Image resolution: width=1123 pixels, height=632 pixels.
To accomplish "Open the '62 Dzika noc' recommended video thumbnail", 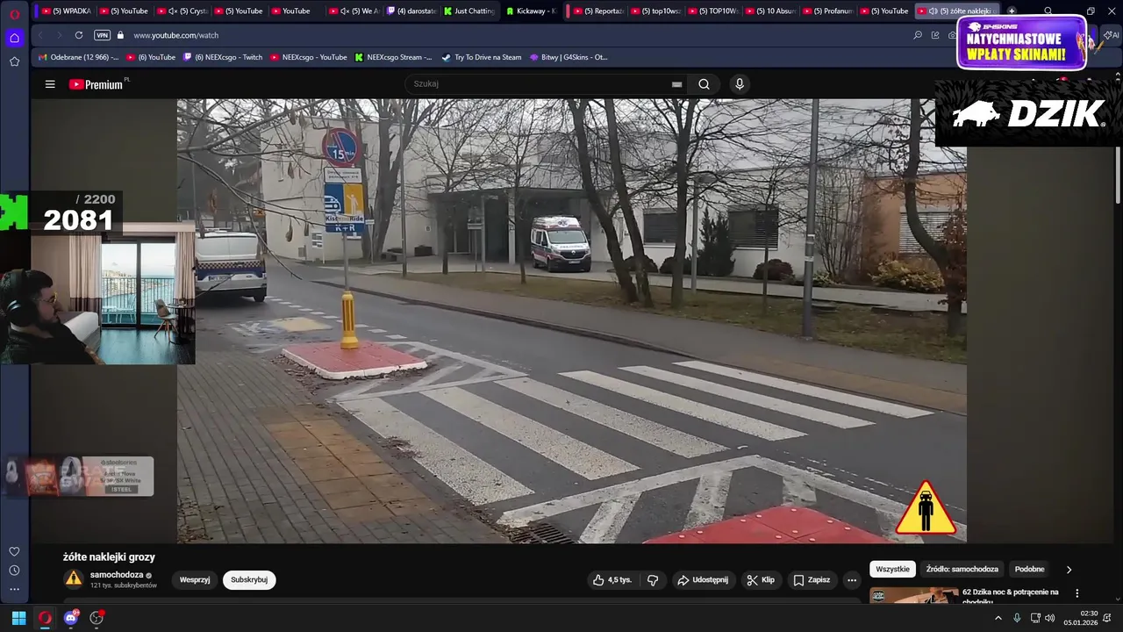I will (913, 596).
